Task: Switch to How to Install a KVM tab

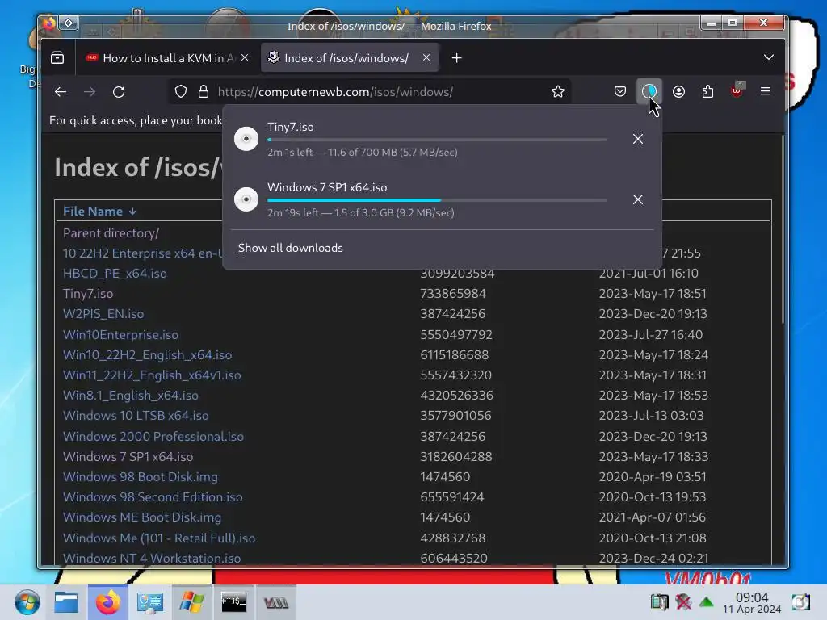Action: click(168, 58)
